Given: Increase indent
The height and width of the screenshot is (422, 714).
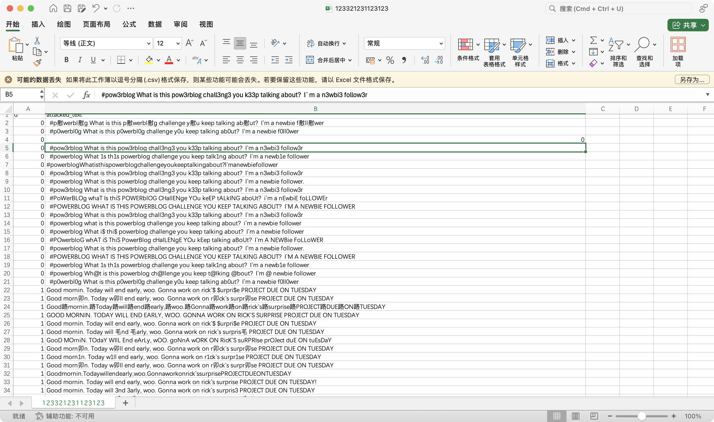Looking at the screenshot, I should pos(288,60).
